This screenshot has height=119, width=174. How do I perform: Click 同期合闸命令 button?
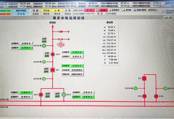pyautogui.click(x=77, y=74)
